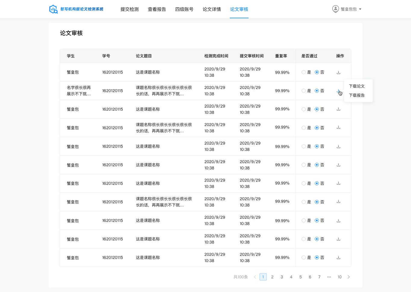Open the 查看报告 navigation tab
Image resolution: width=411 pixels, height=292 pixels.
coord(157,9)
